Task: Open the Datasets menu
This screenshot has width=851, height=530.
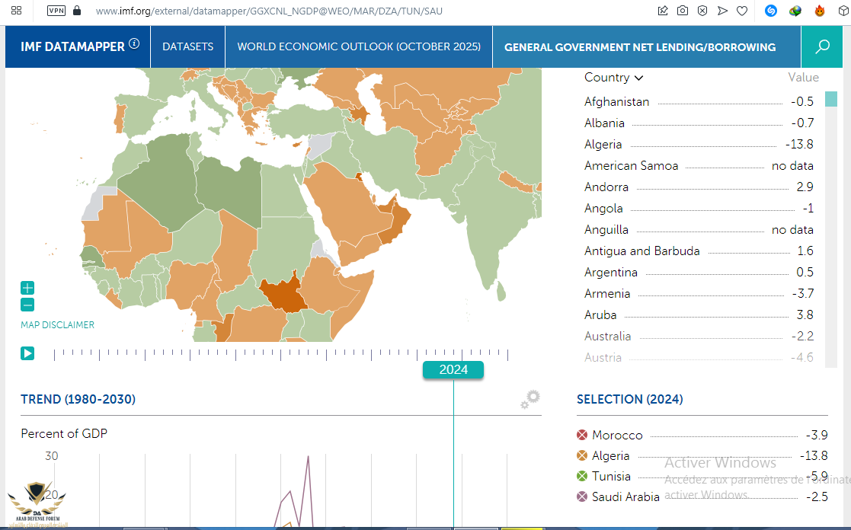Action: tap(187, 47)
